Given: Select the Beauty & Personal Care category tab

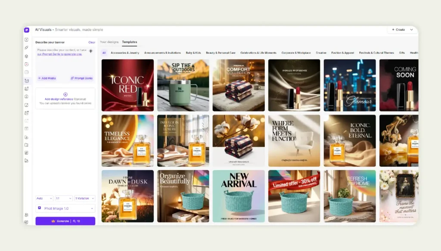Looking at the screenshot, I should click(221, 52).
